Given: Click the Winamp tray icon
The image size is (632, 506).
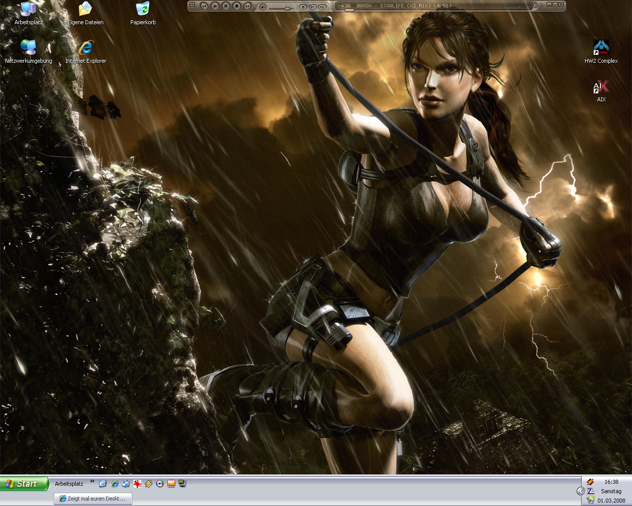Looking at the screenshot, I should [x=590, y=482].
